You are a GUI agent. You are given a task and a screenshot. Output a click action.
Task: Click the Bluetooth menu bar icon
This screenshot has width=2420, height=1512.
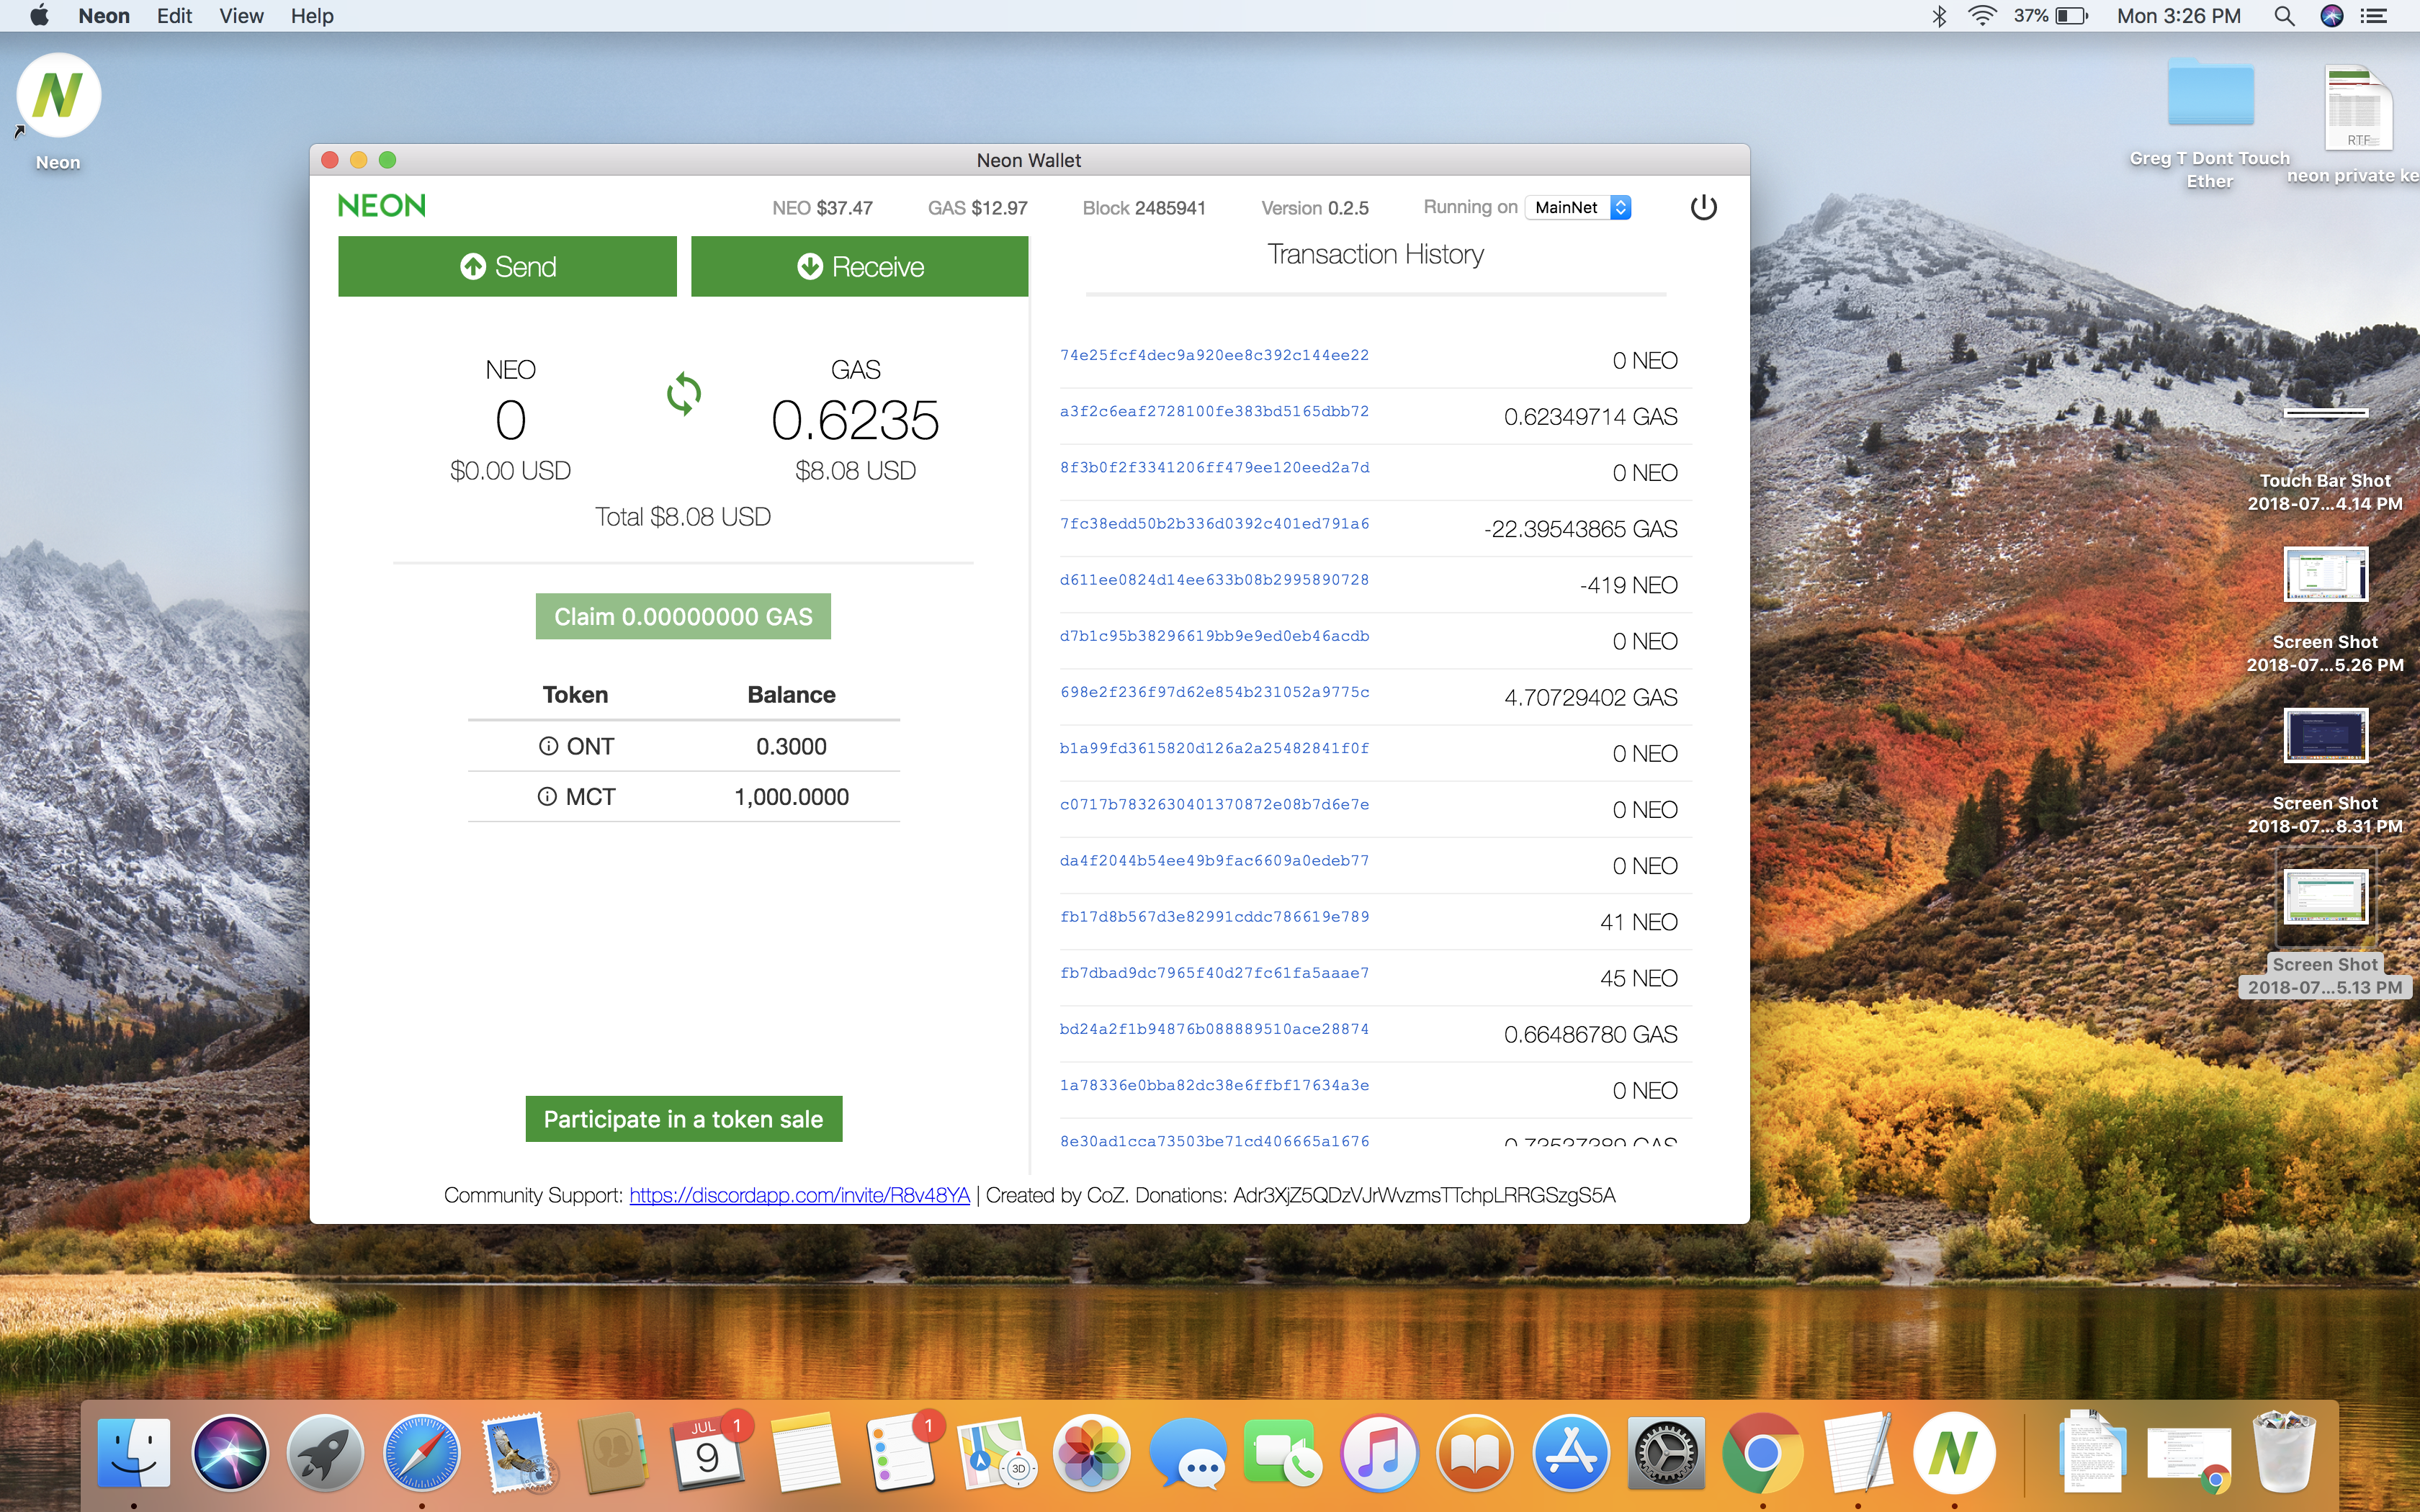pos(1939,16)
